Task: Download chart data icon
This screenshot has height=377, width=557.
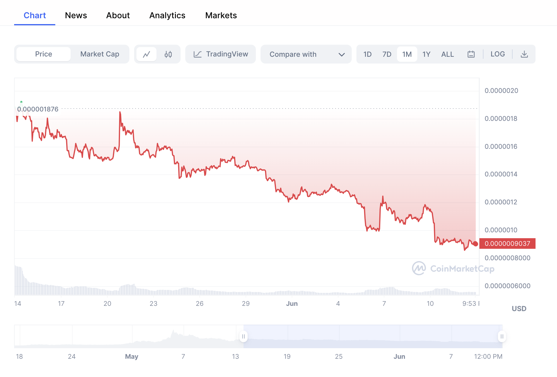Action: pos(524,54)
